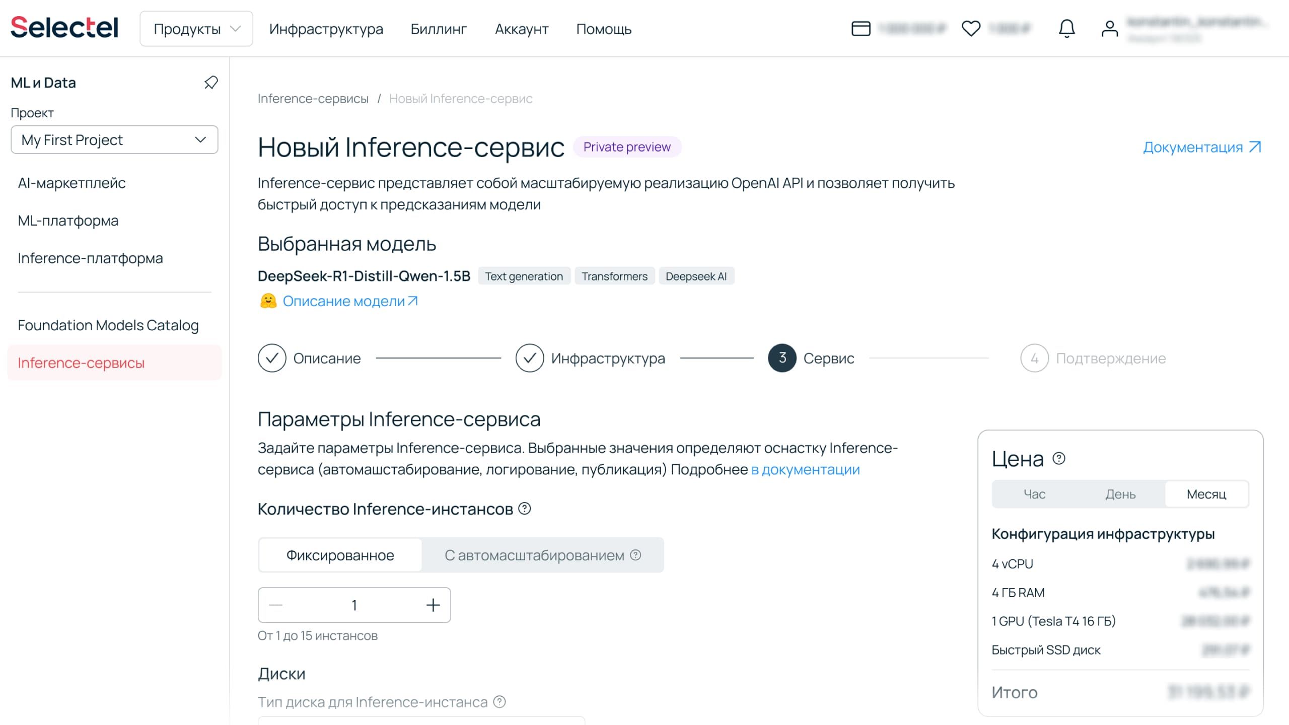
Task: Select Фиксированное instance mode
Action: tap(340, 555)
